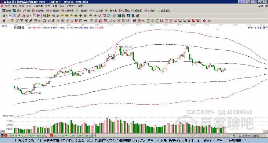This screenshot has width=268, height=143.
Task: Open the P四方形 price square tool
Action: click(38, 10)
